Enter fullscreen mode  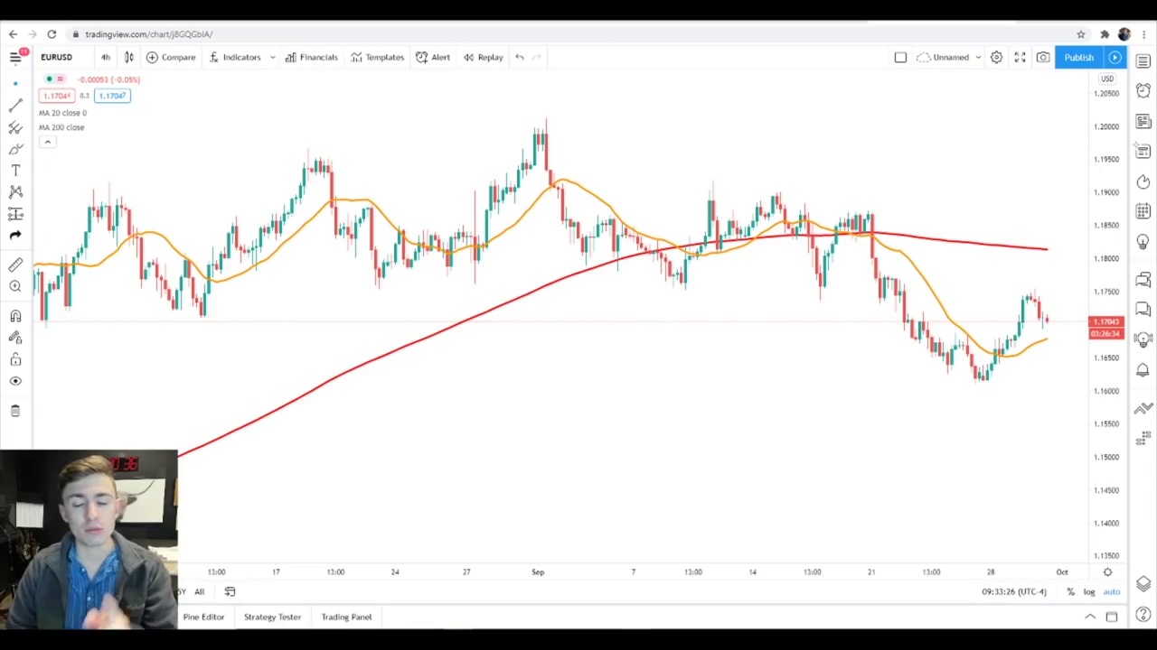1020,57
